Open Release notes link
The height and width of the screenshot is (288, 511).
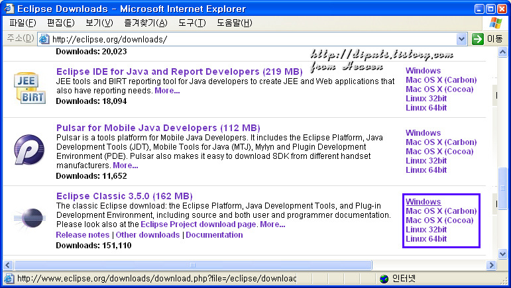82,235
